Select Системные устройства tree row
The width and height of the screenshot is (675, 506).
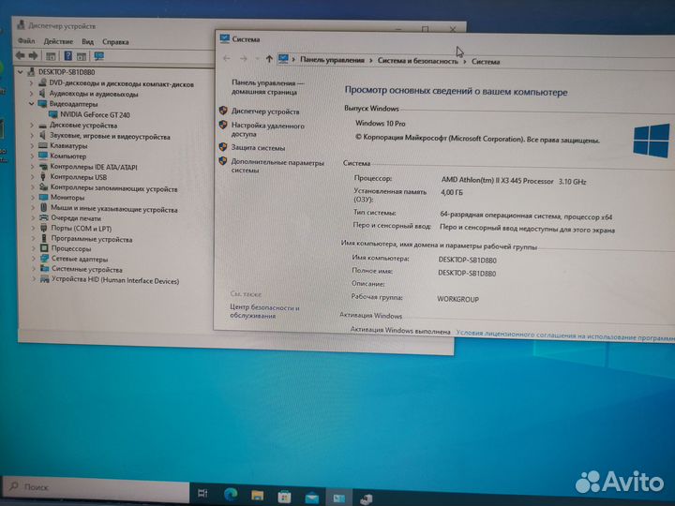tap(87, 269)
